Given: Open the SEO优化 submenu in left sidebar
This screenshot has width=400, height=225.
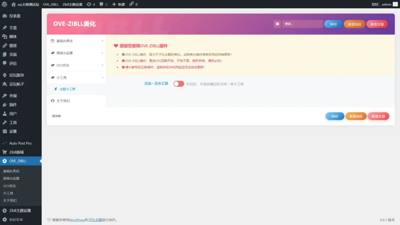Looking at the screenshot, I should click(x=9, y=186).
